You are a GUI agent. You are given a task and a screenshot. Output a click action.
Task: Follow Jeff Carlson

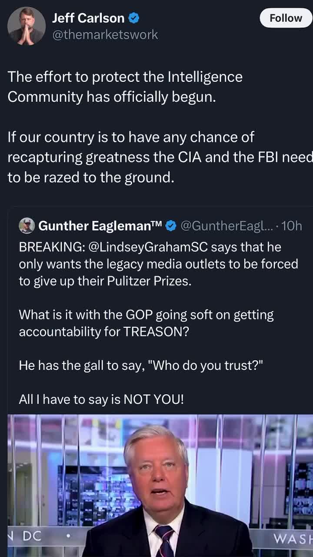tap(285, 18)
